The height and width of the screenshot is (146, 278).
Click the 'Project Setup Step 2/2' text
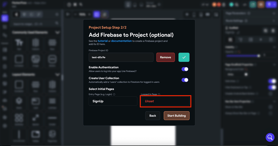[108, 27]
